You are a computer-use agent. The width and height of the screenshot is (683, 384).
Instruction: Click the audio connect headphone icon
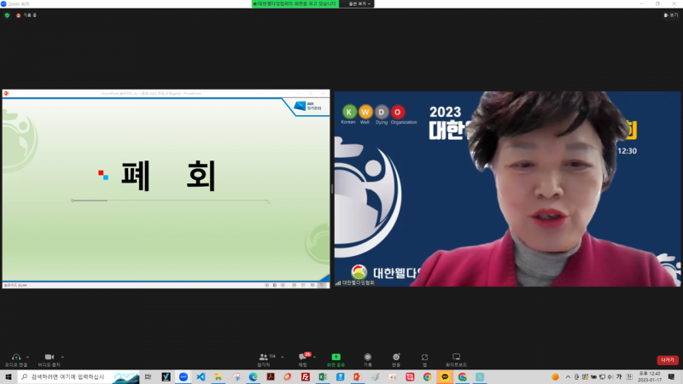click(15, 357)
